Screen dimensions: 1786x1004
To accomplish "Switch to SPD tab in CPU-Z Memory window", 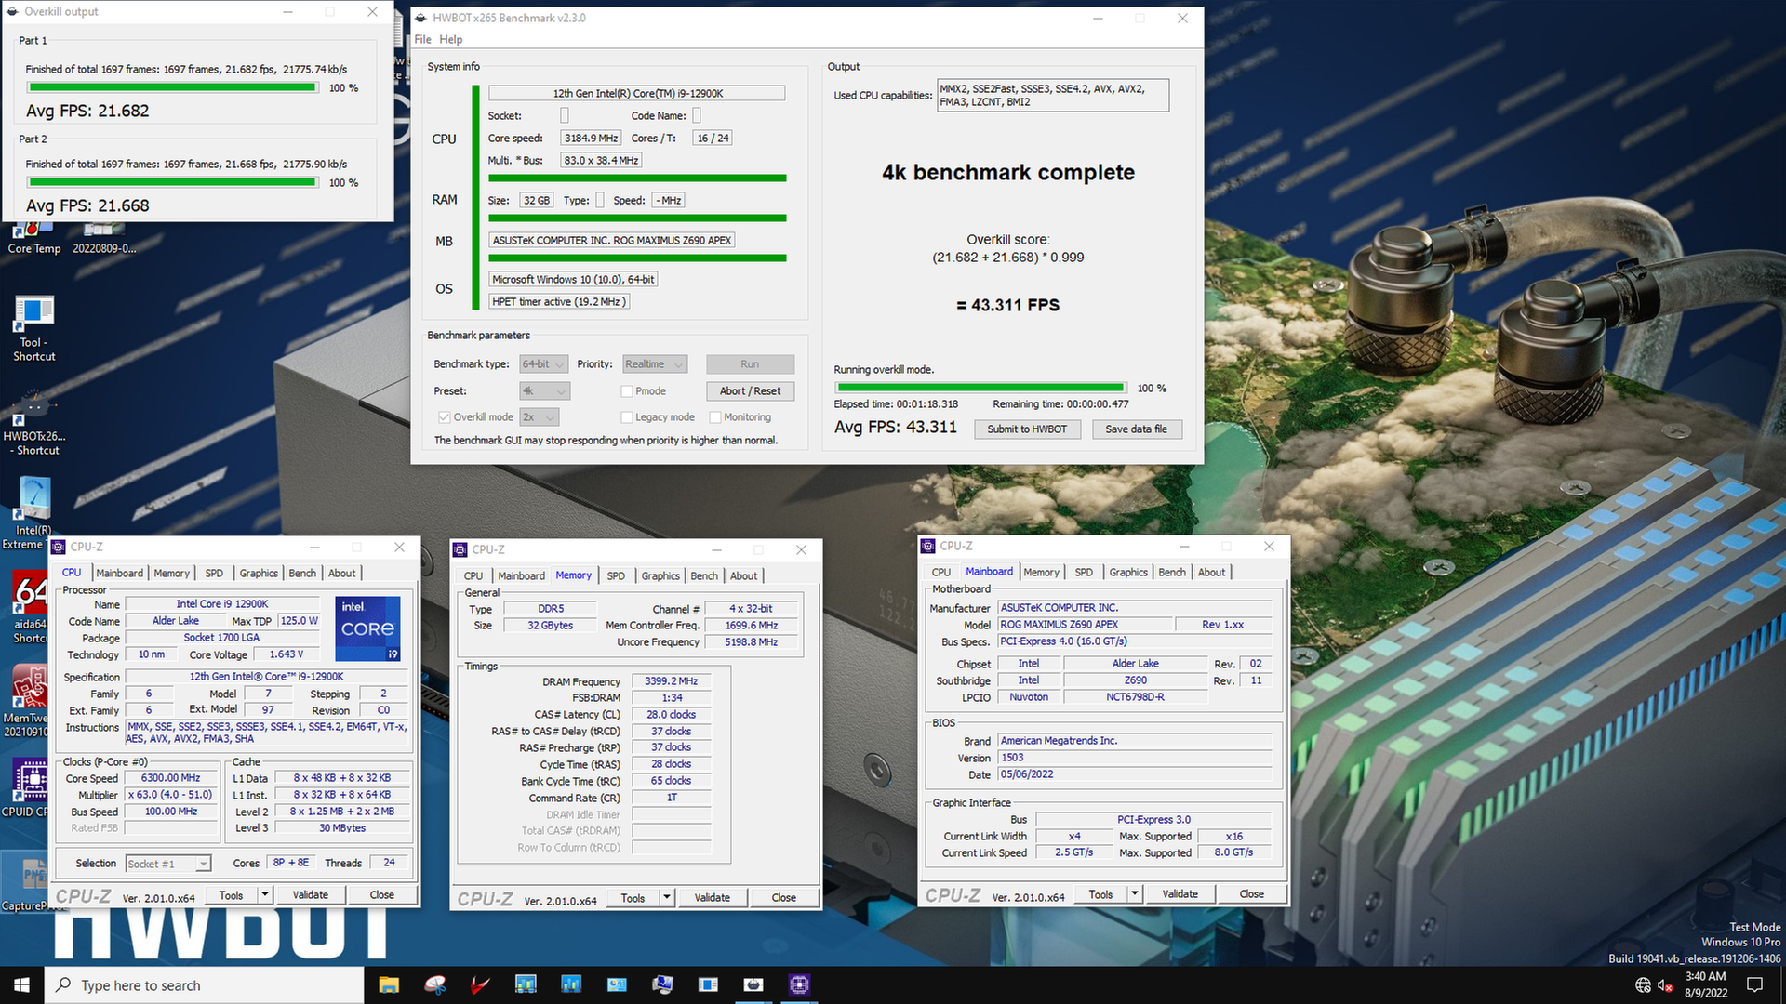I will coord(616,576).
